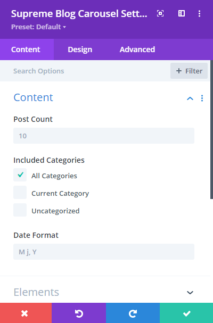Select the Content tab
The width and height of the screenshot is (213, 323).
26,49
